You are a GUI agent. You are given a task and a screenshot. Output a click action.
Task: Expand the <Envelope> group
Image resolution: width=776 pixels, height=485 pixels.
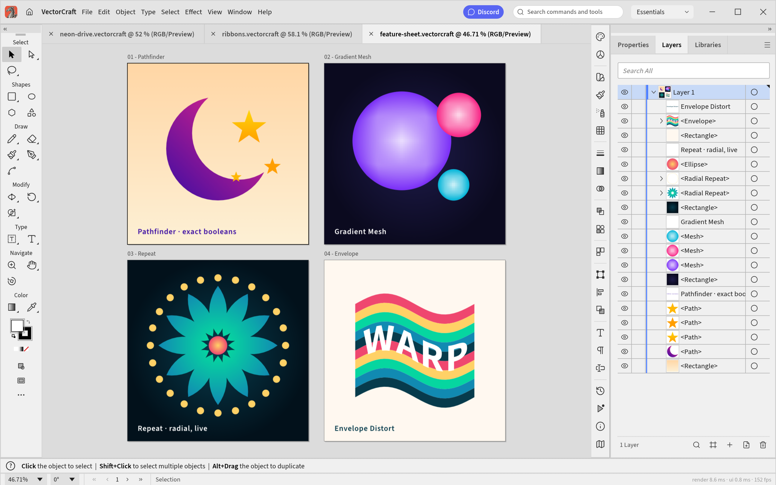(661, 121)
